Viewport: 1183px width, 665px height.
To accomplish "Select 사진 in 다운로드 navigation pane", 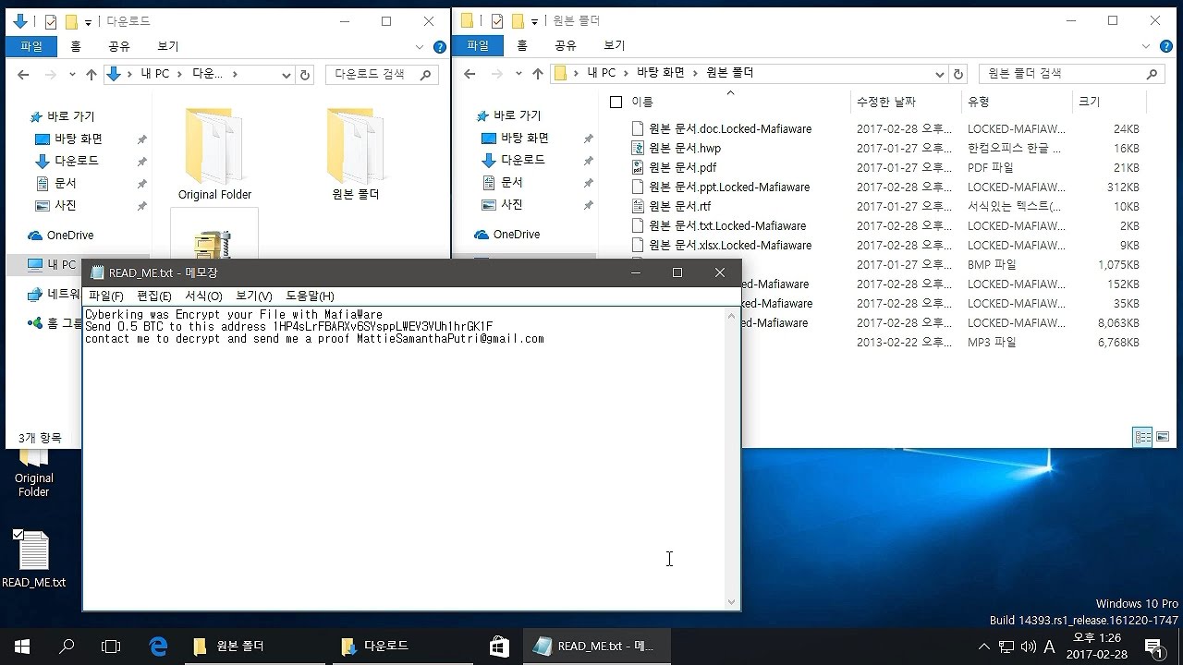I will coord(66,205).
